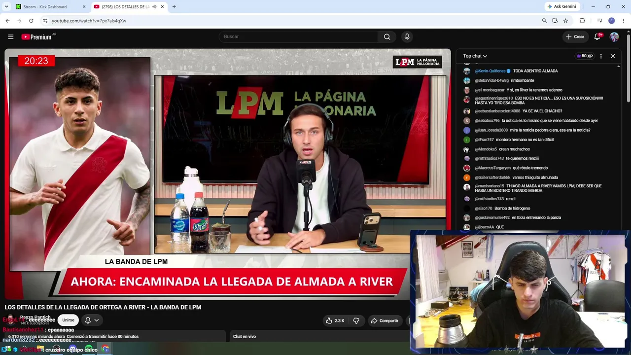Close the live chat panel
631x355 pixels.
click(x=613, y=56)
